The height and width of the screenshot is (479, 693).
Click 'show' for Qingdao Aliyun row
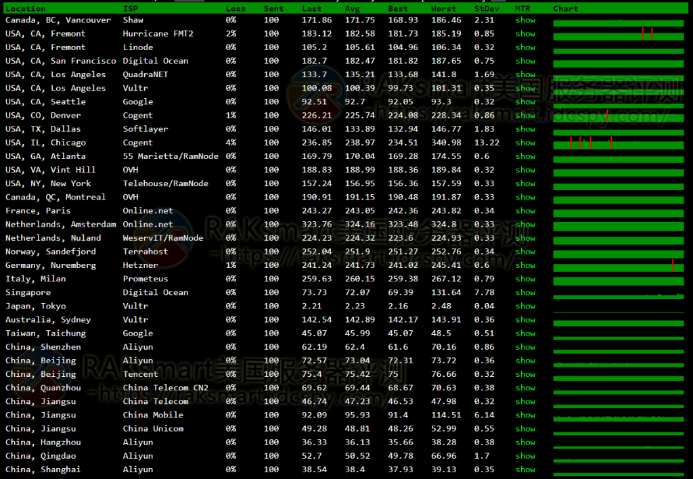[525, 456]
